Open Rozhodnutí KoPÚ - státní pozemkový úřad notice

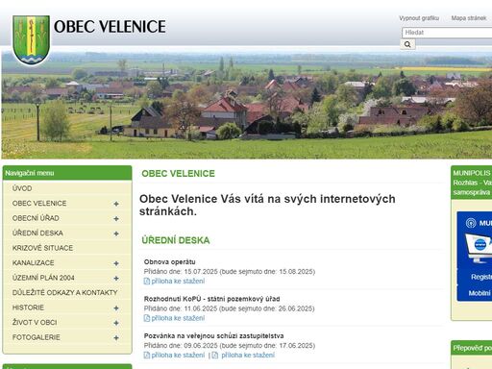[x=211, y=299]
